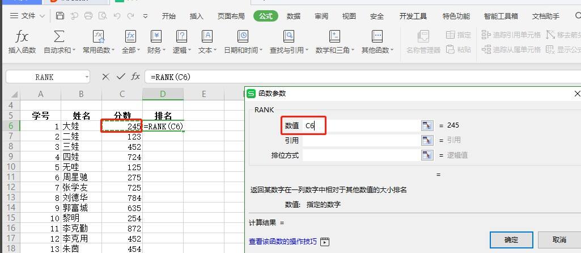The image size is (581, 253).
Task: Click video icon beside 查看该函数的操作技巧
Action: pyautogui.click(x=325, y=242)
